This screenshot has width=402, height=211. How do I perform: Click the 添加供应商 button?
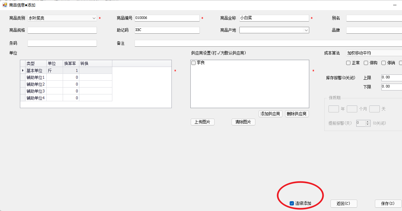tap(270, 114)
